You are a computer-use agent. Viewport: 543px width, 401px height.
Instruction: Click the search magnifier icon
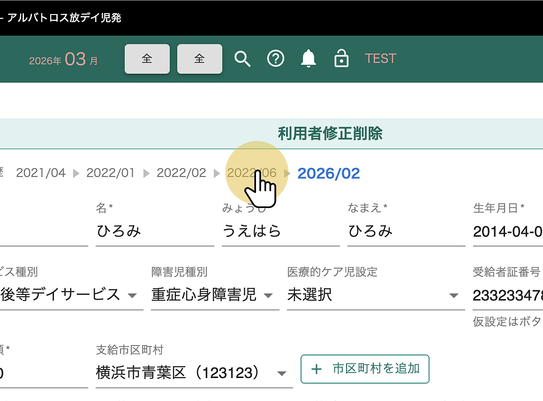242,59
